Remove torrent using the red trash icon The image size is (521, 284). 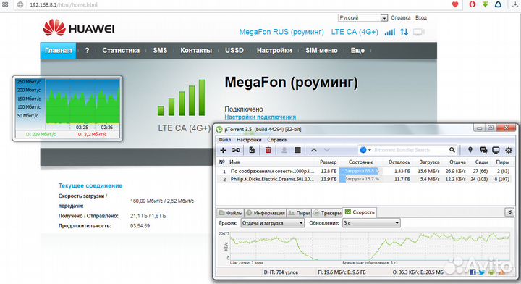(x=268, y=150)
